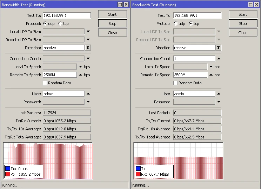Click Lost Packets value 0 in right window
261x189 pixels.
197,113
